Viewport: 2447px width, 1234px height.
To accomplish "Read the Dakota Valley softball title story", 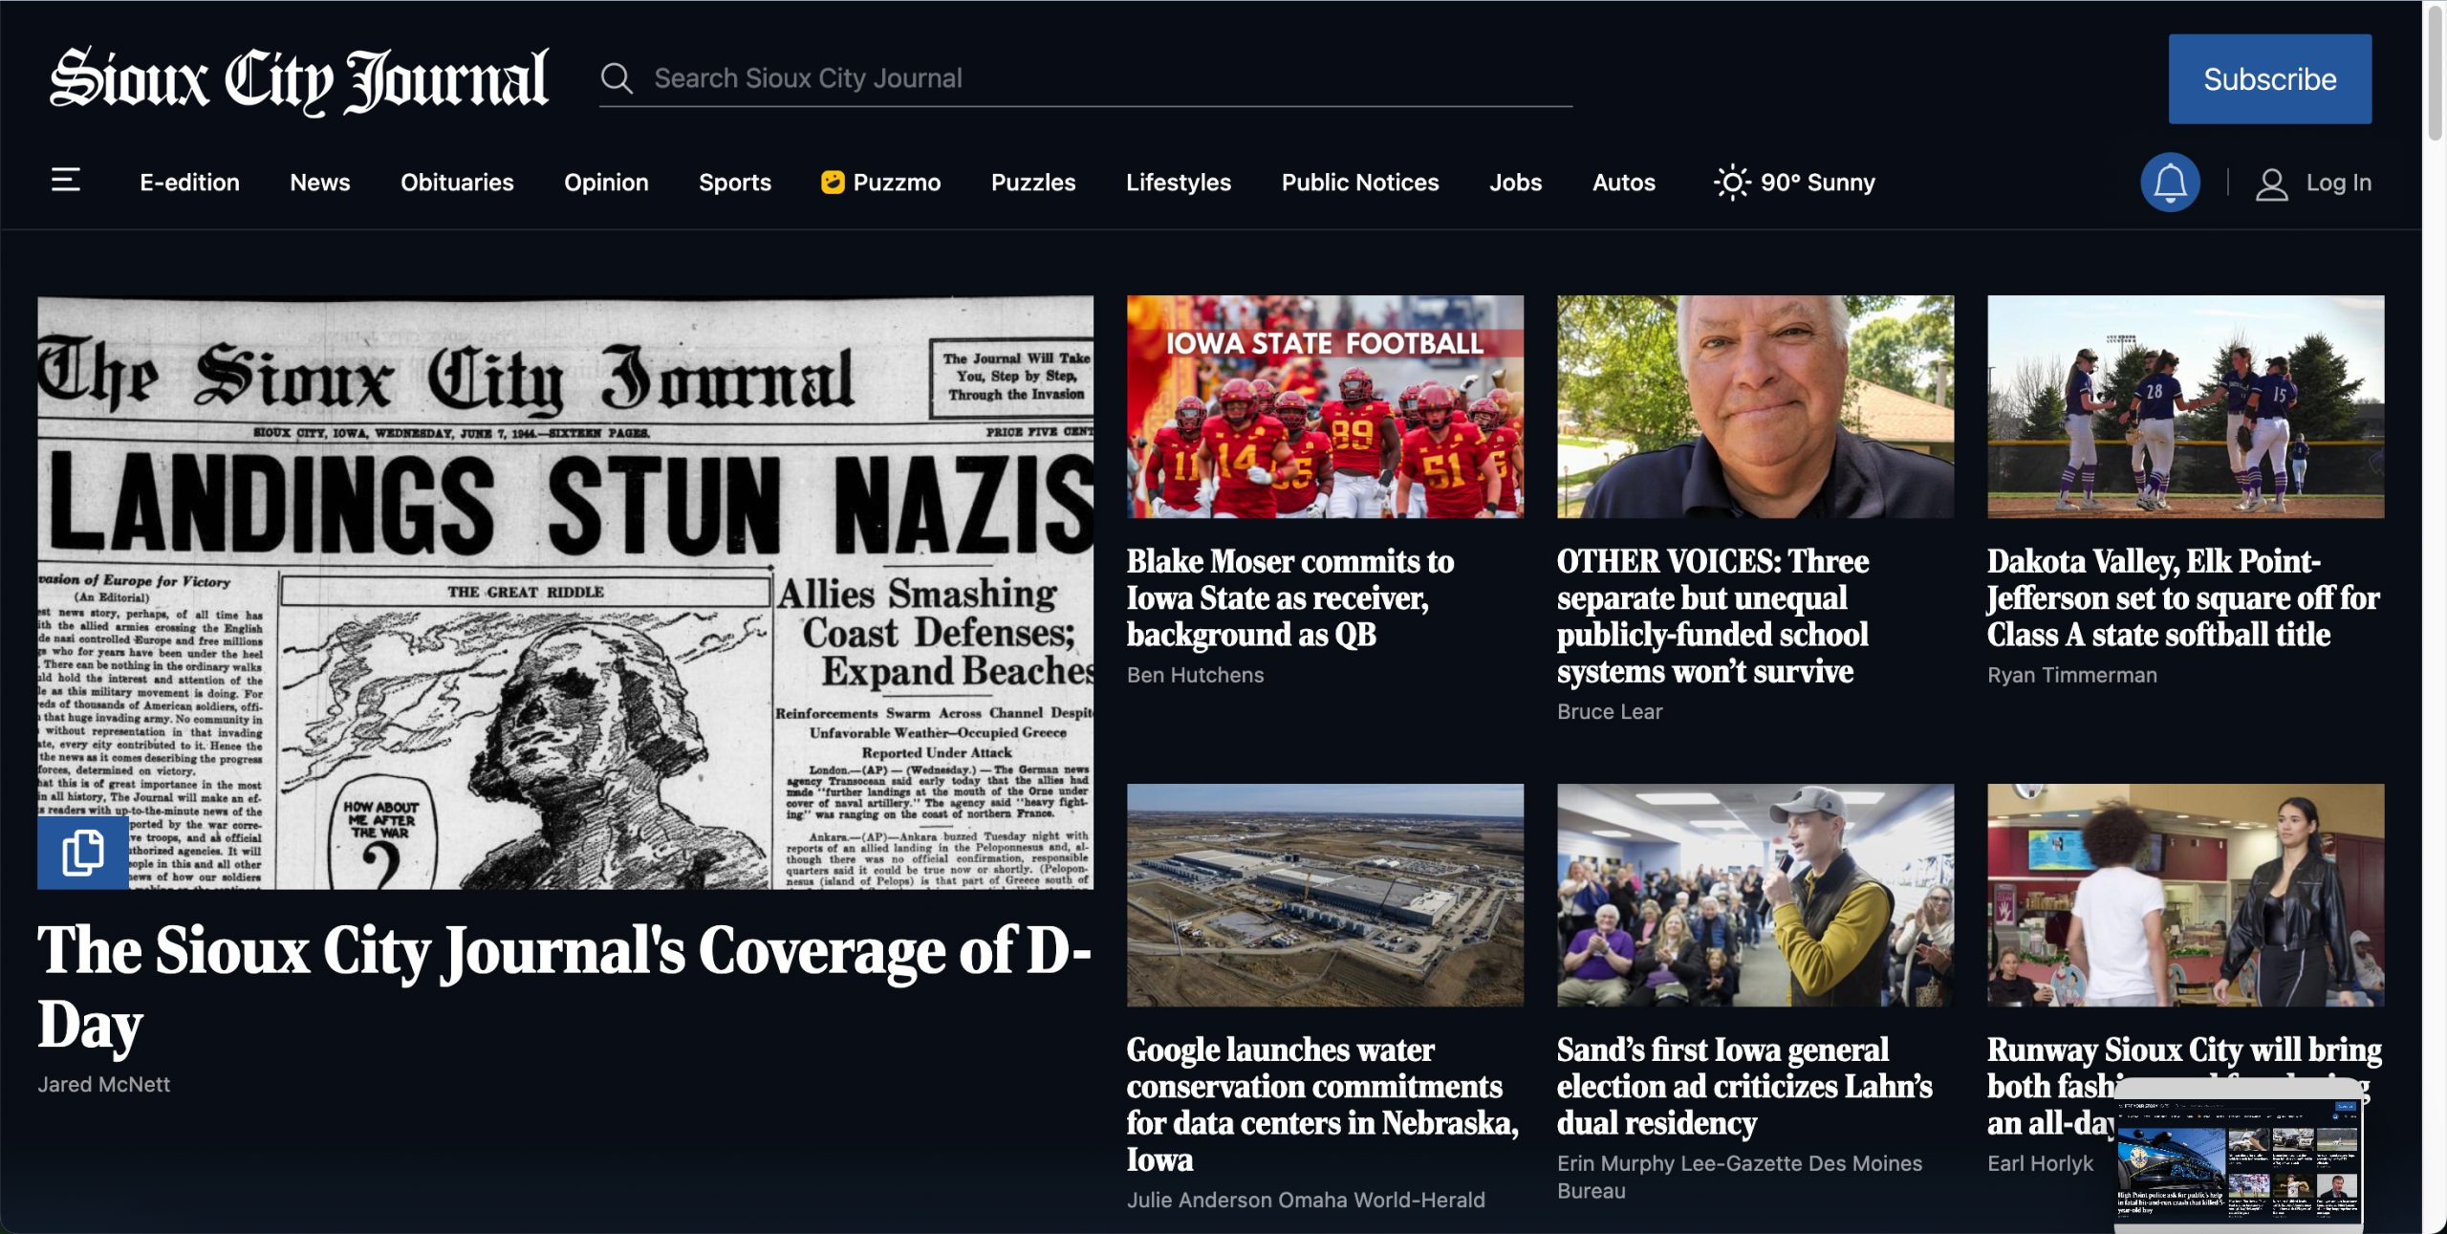I will (x=2183, y=597).
